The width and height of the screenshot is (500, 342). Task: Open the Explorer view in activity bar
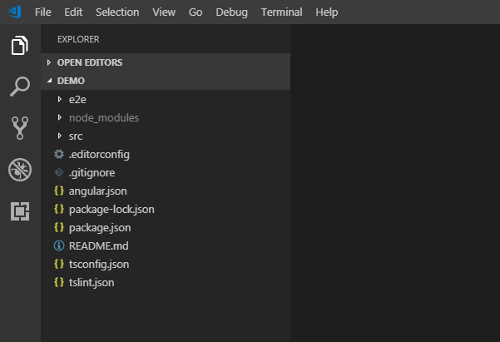[x=20, y=46]
